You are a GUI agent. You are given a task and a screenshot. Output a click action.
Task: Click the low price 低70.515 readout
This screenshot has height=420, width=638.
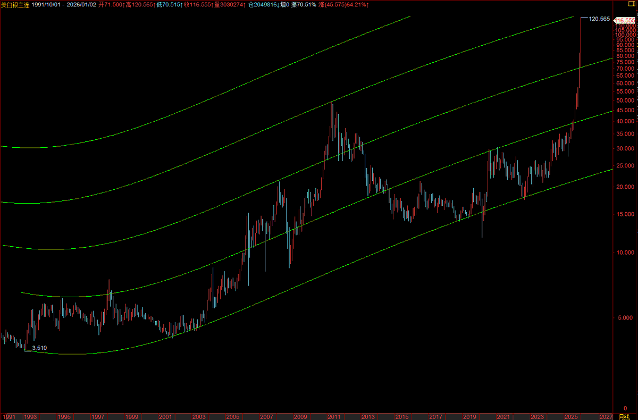coord(169,4)
